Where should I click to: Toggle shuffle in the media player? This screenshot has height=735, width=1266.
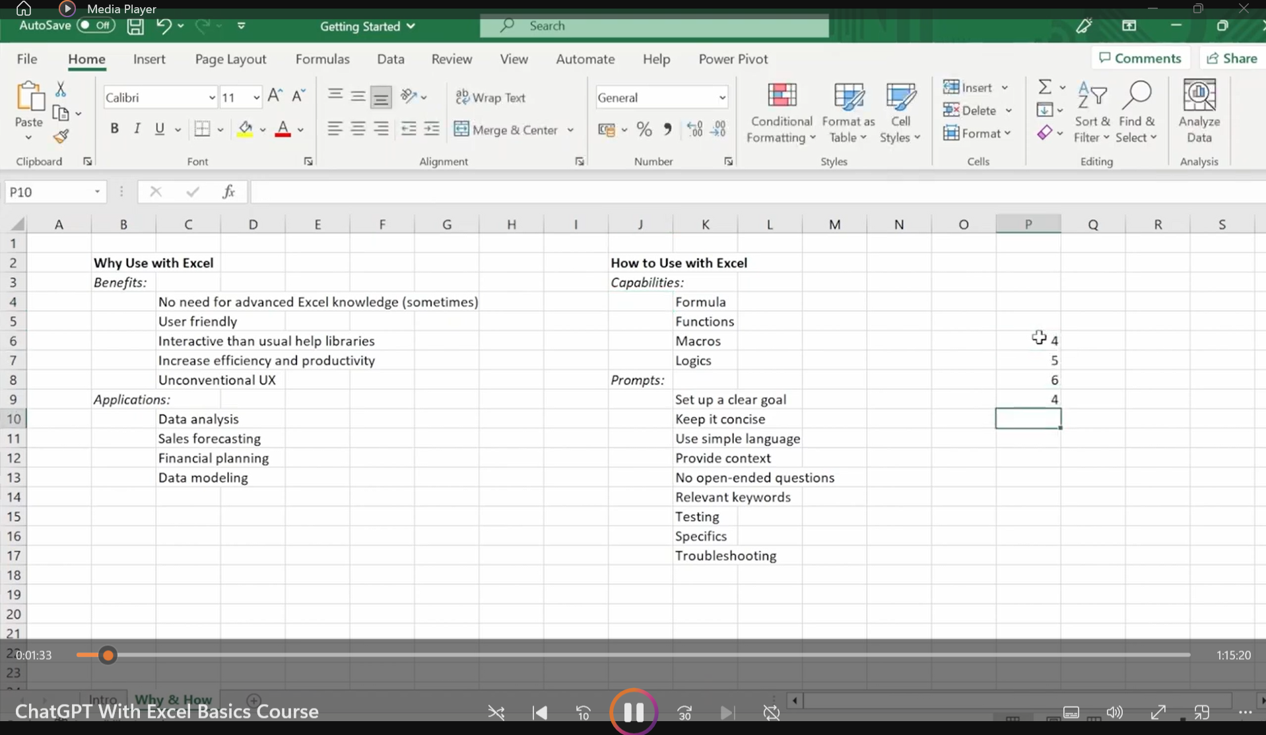496,713
